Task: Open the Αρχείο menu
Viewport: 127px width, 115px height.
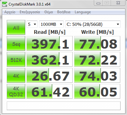Action: (10, 12)
